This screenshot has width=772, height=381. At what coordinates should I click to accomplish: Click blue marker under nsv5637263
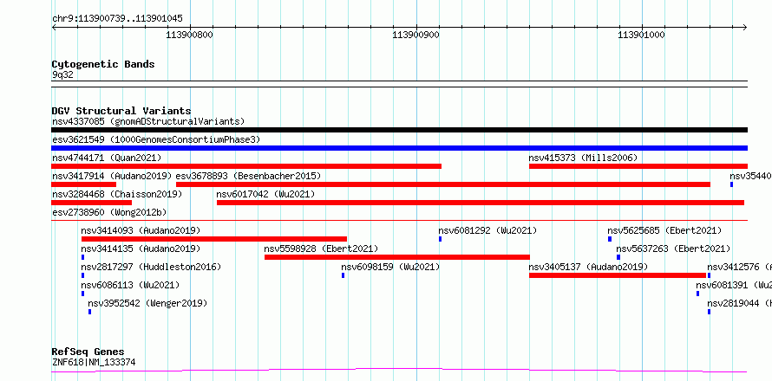(x=618, y=257)
